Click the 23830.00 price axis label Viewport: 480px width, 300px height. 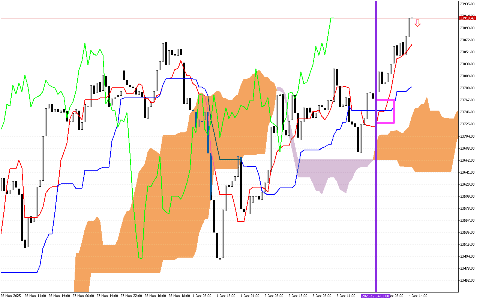(467, 64)
